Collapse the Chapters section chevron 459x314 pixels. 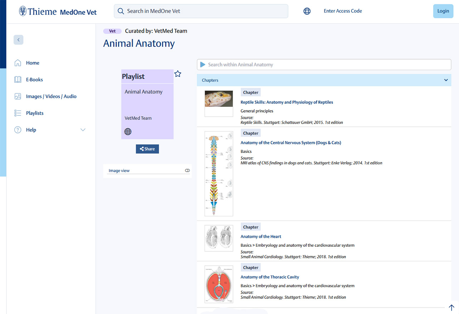pos(446,80)
